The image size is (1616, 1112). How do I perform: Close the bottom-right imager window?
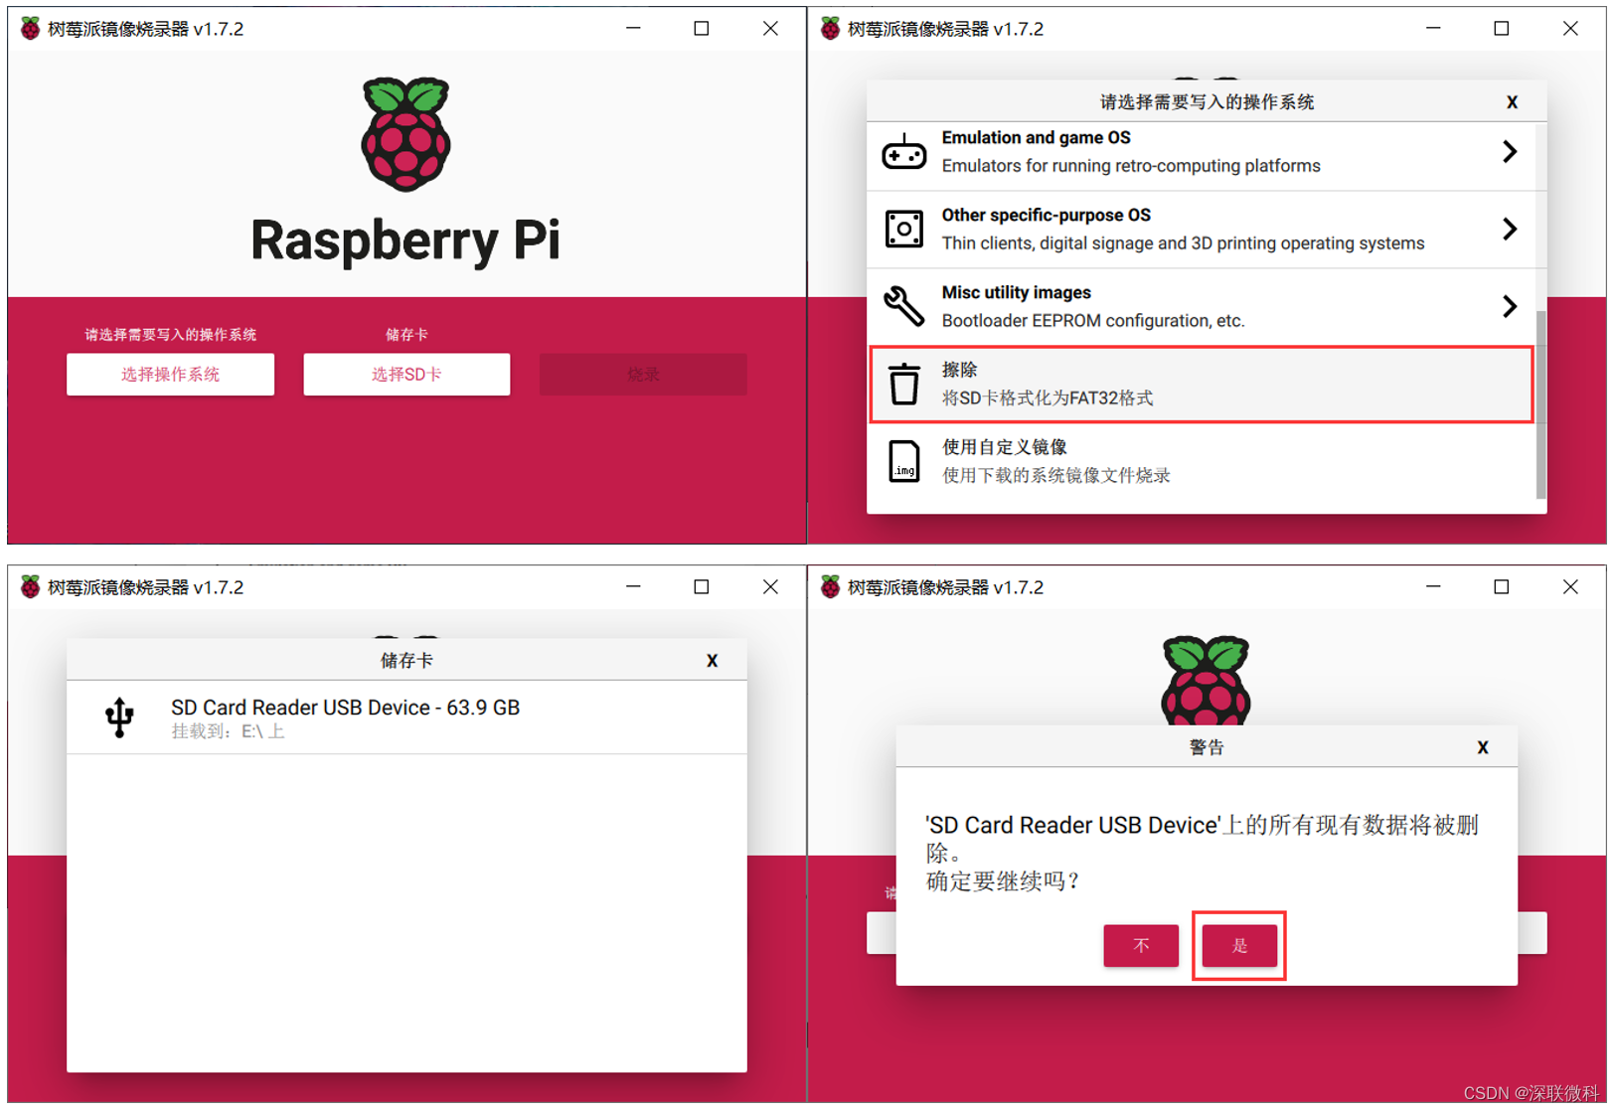pos(1570,587)
